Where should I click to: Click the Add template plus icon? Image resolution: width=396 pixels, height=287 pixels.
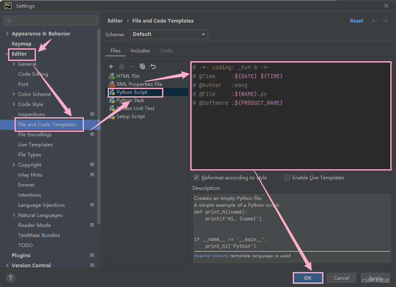click(111, 66)
